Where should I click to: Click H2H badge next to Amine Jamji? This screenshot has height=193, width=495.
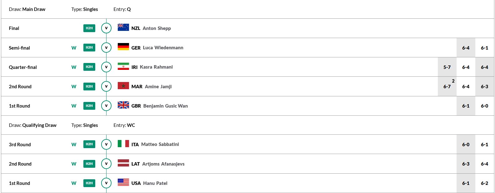[89, 86]
